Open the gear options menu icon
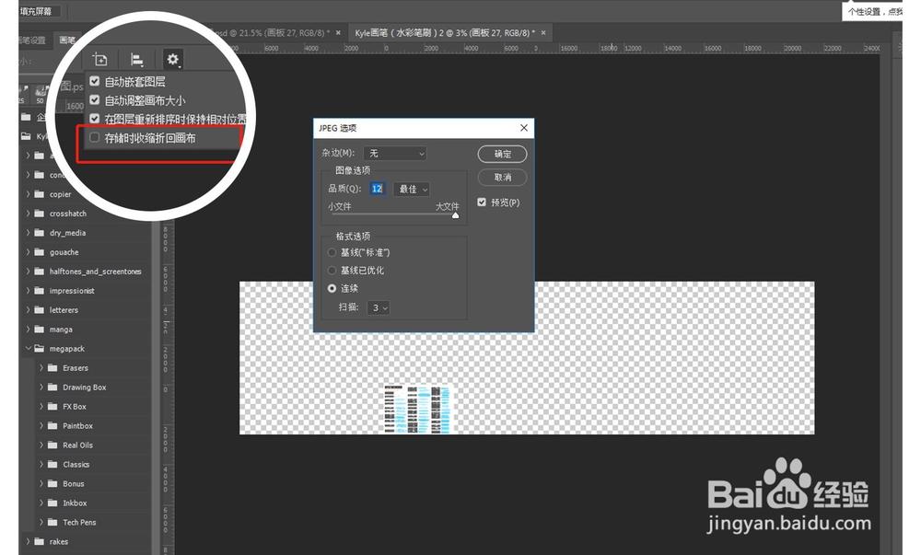921x555 pixels. tap(173, 59)
